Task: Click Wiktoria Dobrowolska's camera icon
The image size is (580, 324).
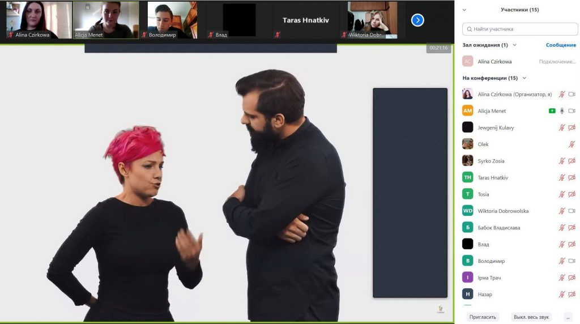Action: coord(572,211)
